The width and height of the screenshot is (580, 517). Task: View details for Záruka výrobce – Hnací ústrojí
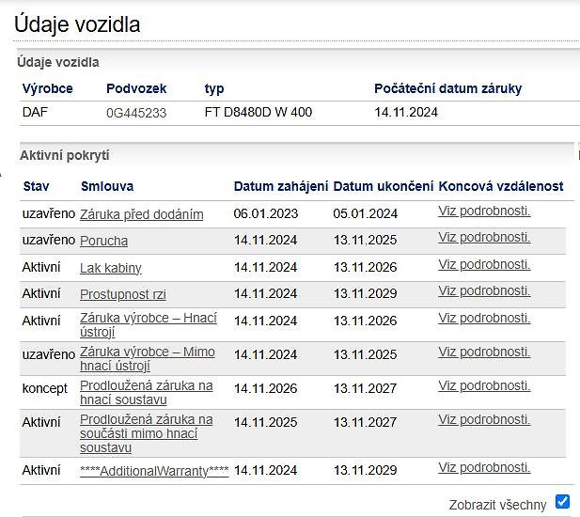pos(484,318)
